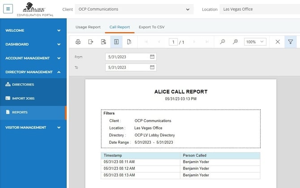300x188 pixels.
Task: Go to first report page
Action: (x=146, y=42)
